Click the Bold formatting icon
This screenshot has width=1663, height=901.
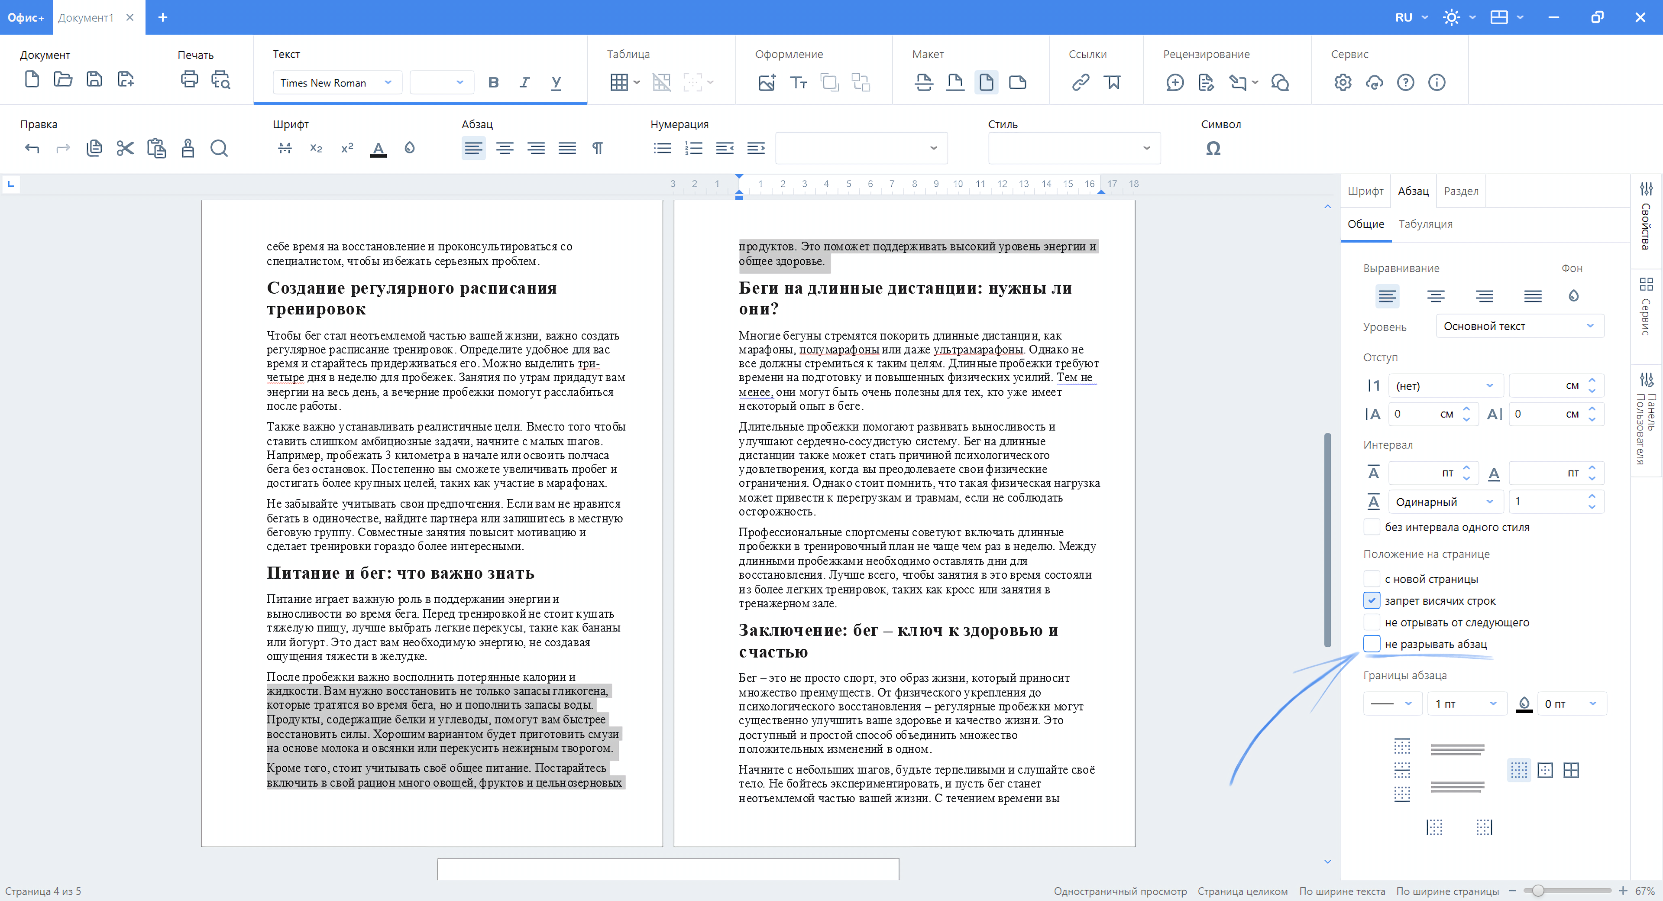493,82
